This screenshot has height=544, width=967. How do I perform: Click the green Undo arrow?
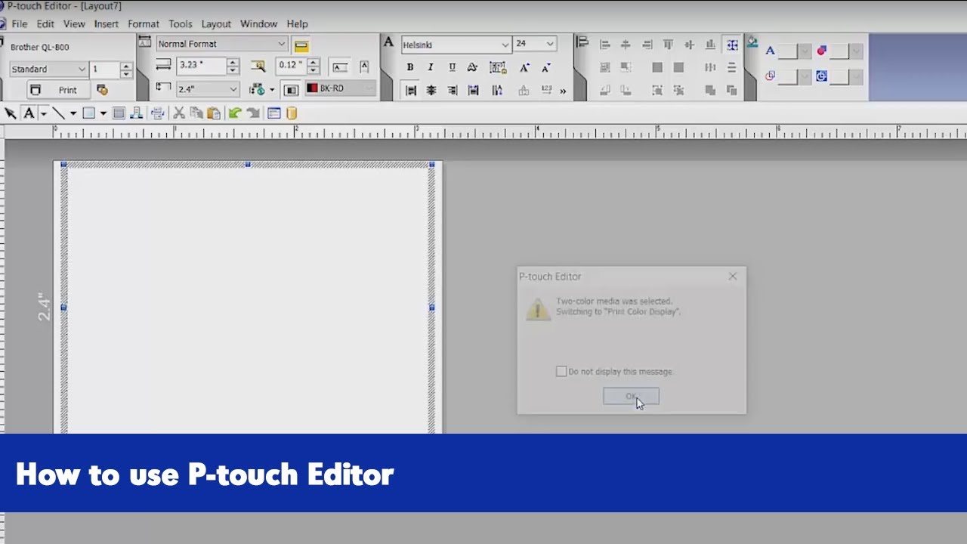tap(235, 113)
